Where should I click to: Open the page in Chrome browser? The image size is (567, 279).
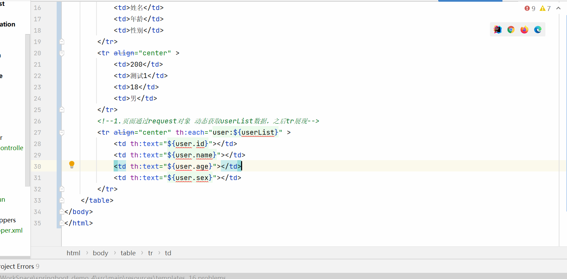click(511, 30)
